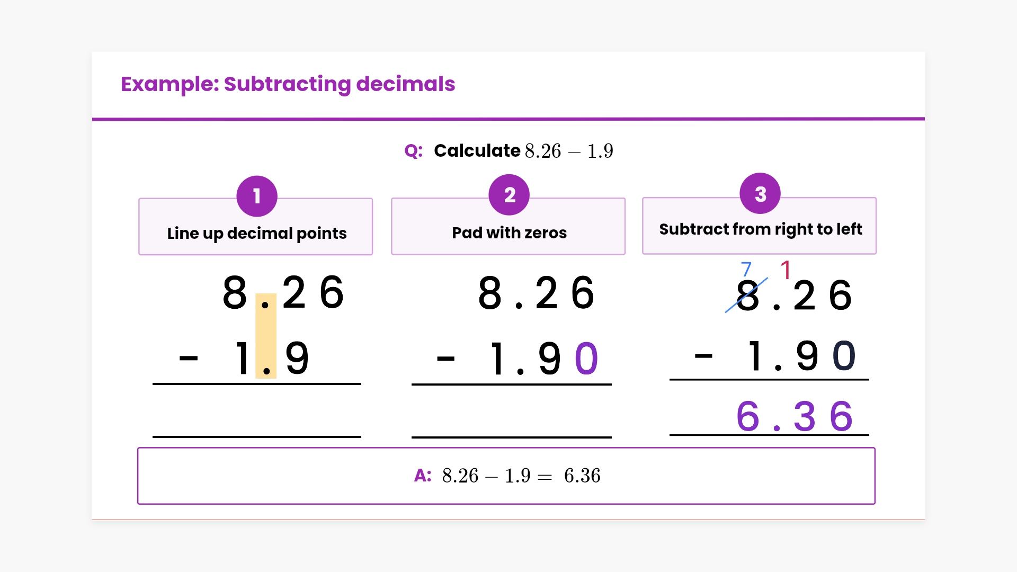
Task: Click the final answer equation 8.26 − 1.9 = 6.36
Action: click(521, 476)
